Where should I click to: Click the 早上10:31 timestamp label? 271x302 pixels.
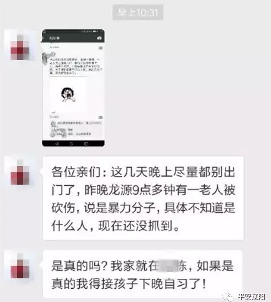[138, 12]
